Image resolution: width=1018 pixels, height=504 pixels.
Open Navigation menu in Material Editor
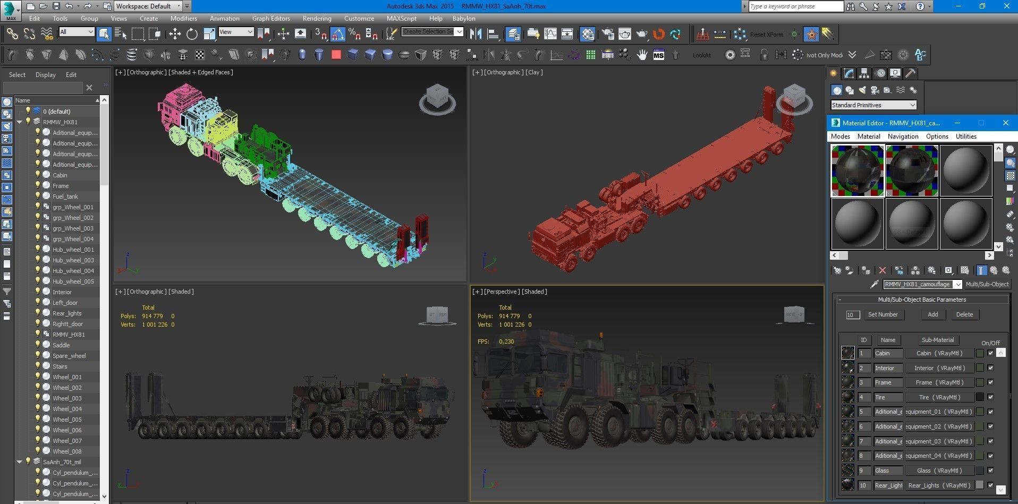(903, 136)
